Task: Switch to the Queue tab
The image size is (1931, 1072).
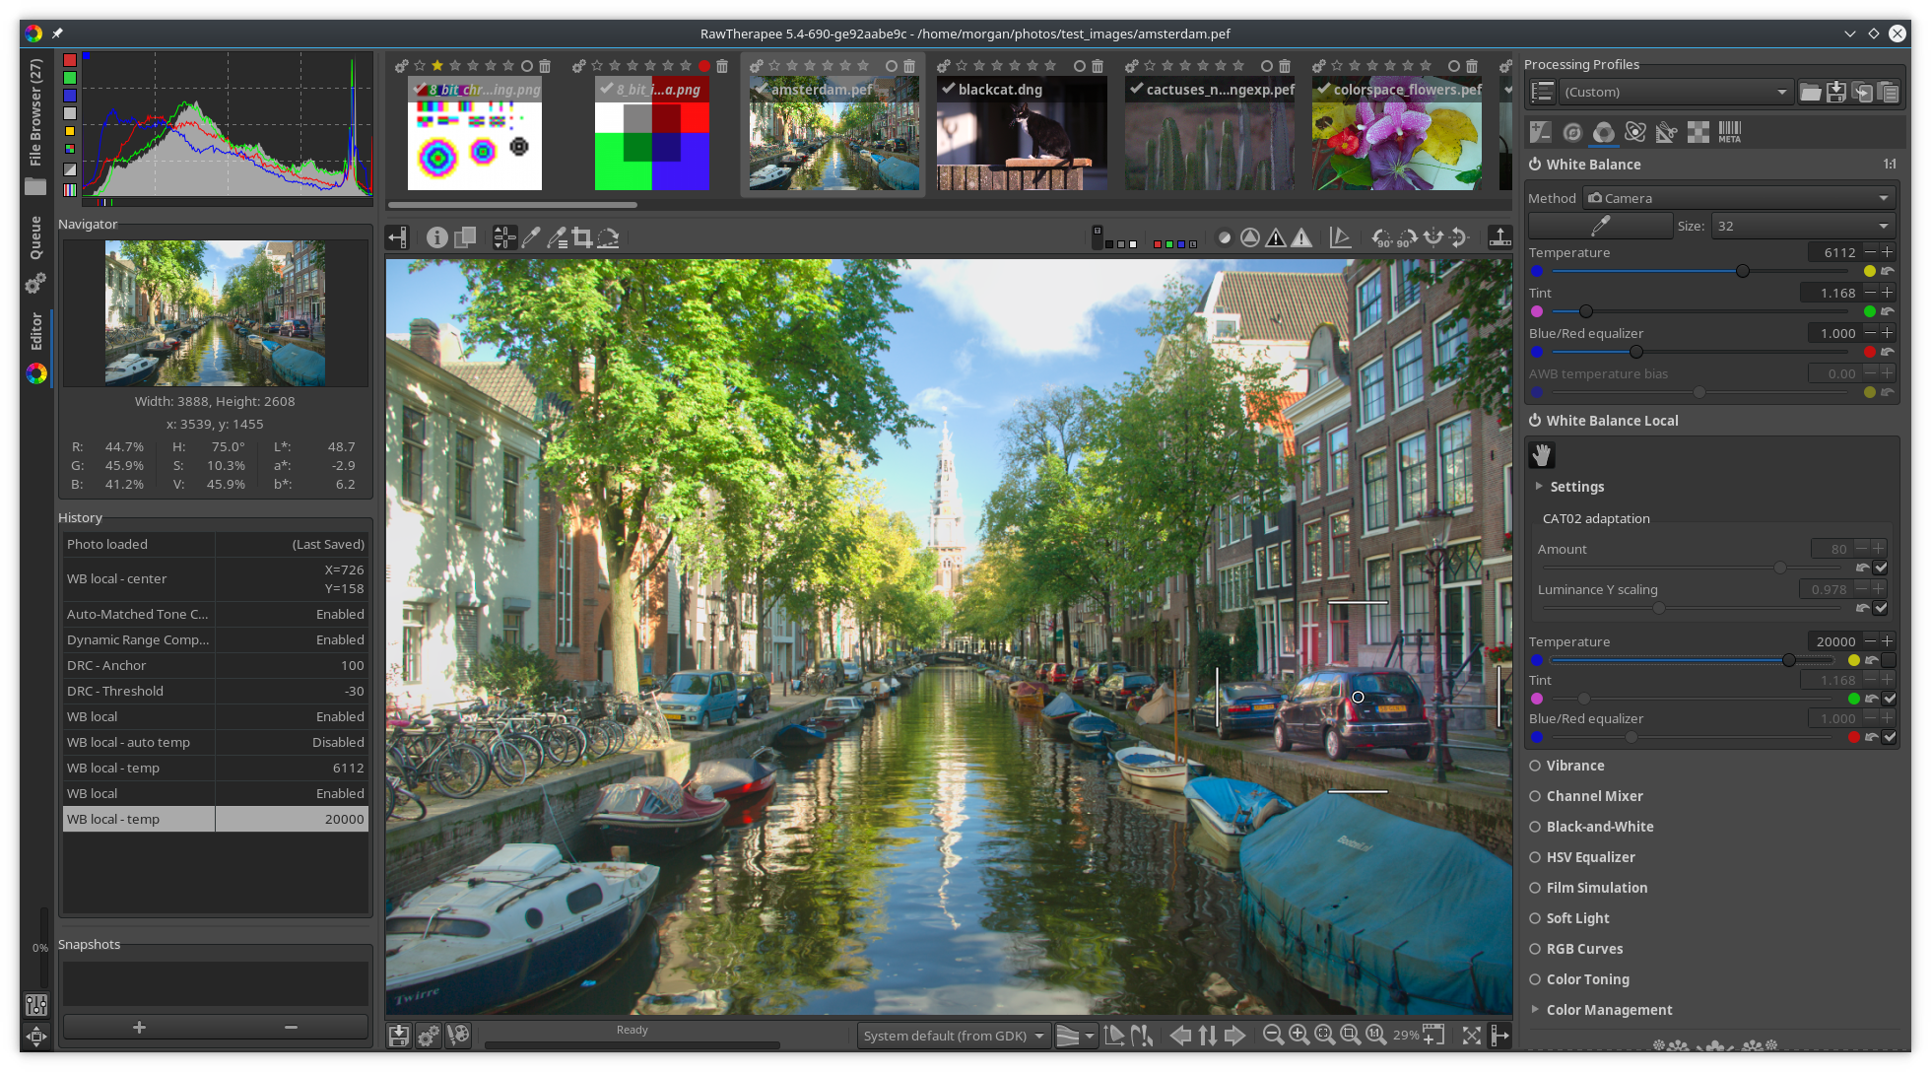Action: click(35, 237)
